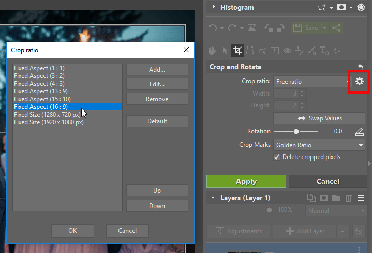The height and width of the screenshot is (253, 372).
Task: Select Fixed Aspect (13 : 9) in list
Action: [68, 91]
